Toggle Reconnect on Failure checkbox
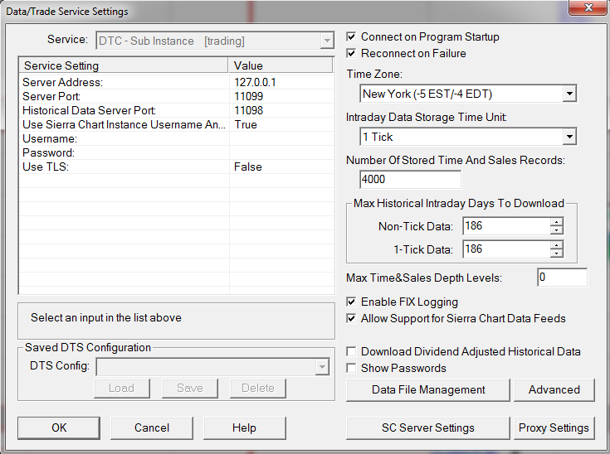Viewport: 610px width, 454px height. point(351,53)
